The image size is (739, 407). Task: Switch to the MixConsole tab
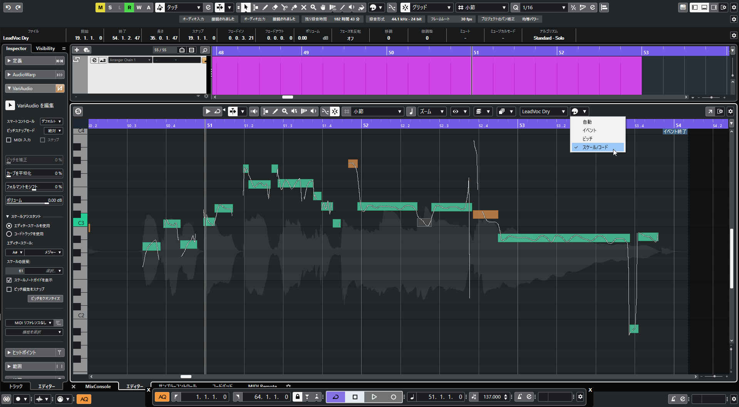pyautogui.click(x=98, y=386)
